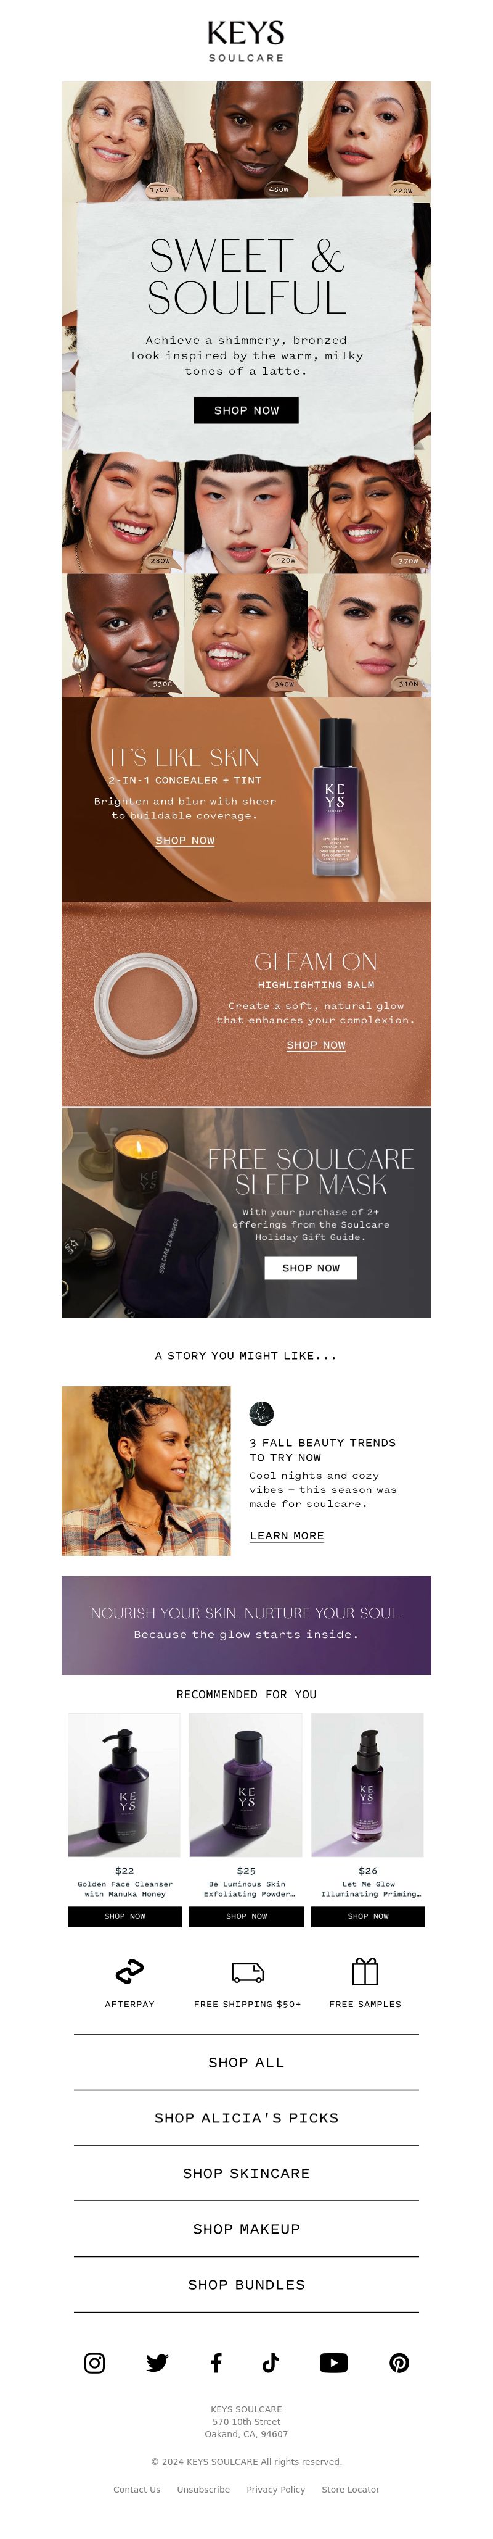
Task: Open the Instagram icon in footer
Action: click(94, 2362)
